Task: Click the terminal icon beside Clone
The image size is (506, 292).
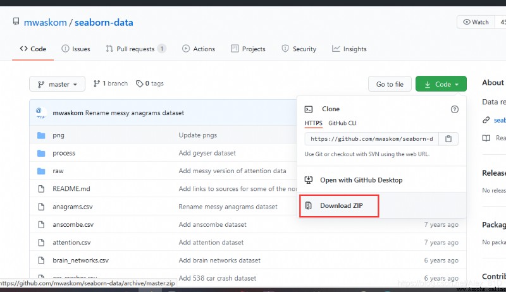Action: (x=309, y=109)
